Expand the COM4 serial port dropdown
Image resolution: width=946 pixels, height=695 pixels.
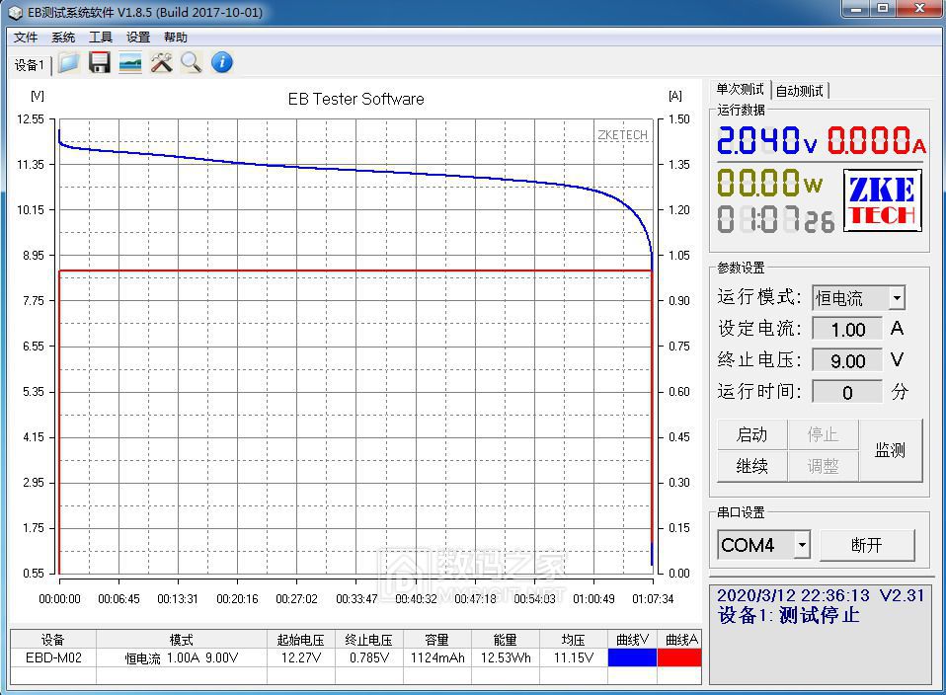[802, 545]
